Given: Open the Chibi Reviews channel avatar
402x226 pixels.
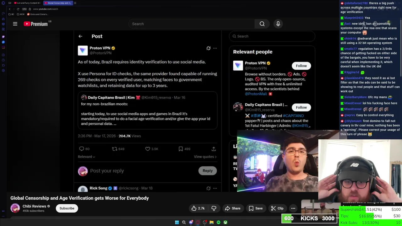Looking at the screenshot, I should 15,208.
